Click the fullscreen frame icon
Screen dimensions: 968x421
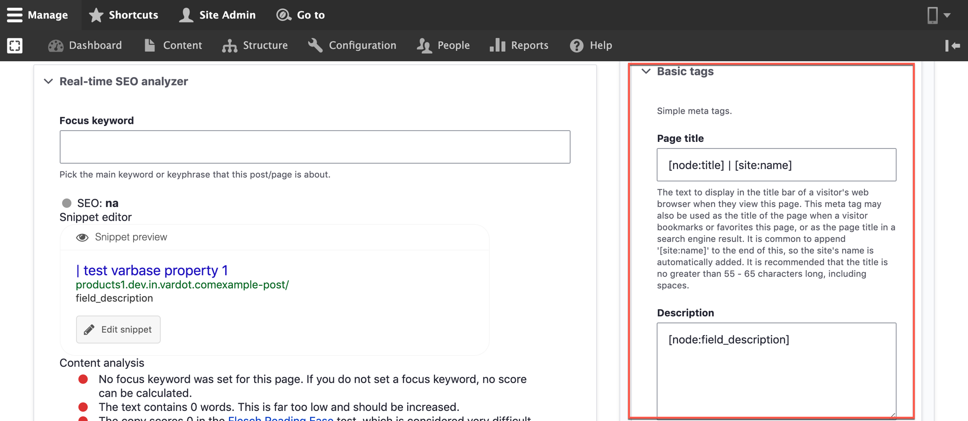click(15, 45)
